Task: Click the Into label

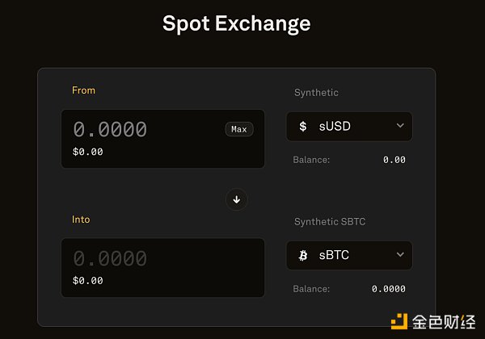Action: pyautogui.click(x=81, y=220)
